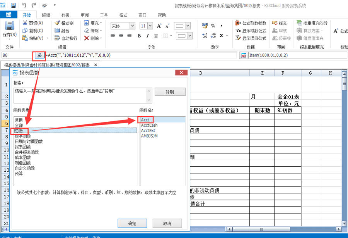Activate Format Painter 格式刷
348x238 pixels.
(x=64, y=23)
